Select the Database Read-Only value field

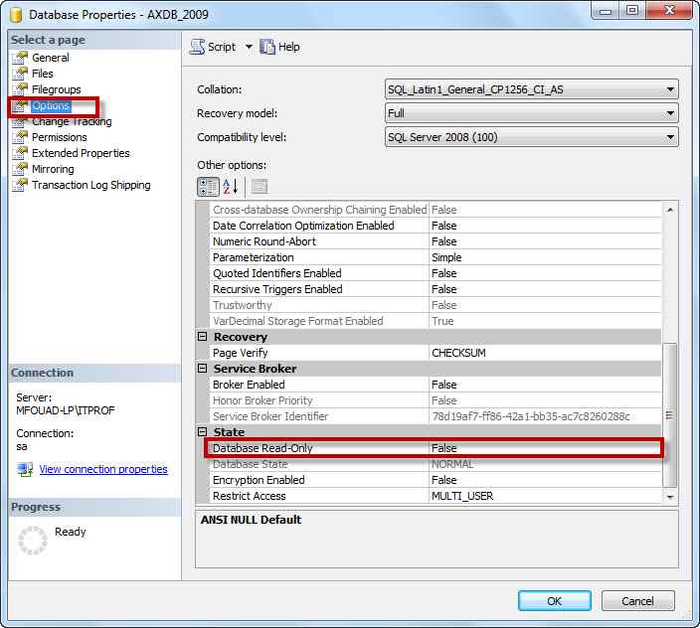click(545, 448)
